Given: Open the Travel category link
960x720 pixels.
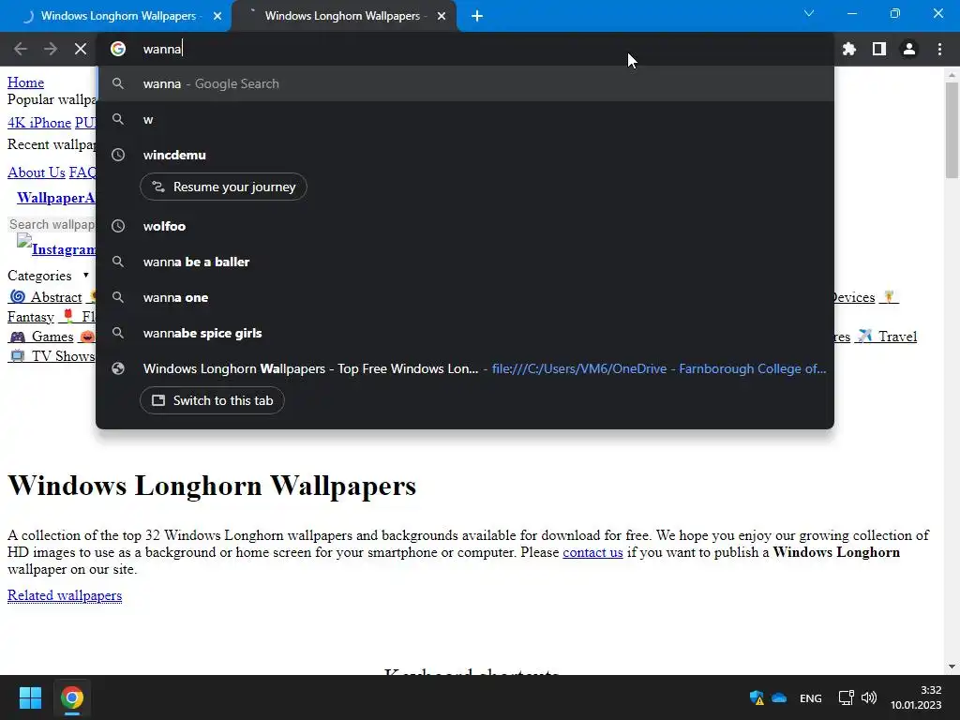Looking at the screenshot, I should pos(886,337).
